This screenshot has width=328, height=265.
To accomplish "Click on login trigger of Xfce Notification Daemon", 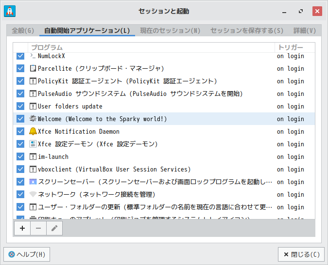I will pyautogui.click(x=291, y=132).
